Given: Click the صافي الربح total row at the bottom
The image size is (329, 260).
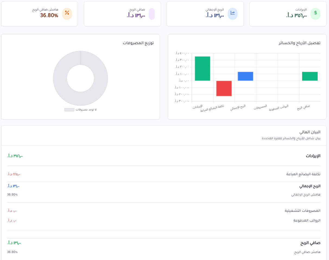Looking at the screenshot, I should click(310, 243).
